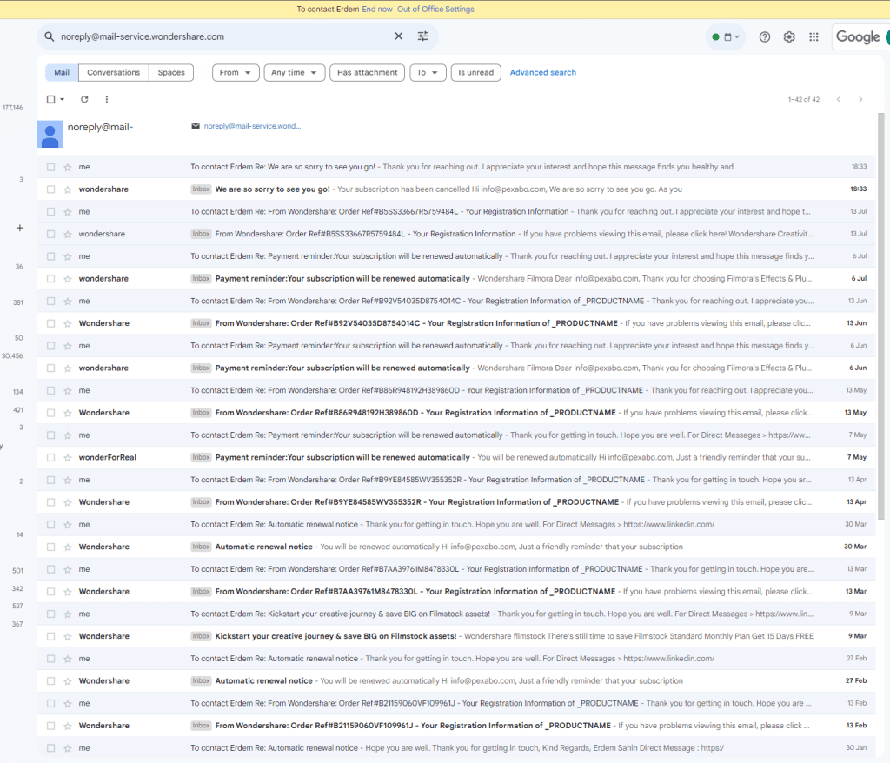
Task: Open the 18:33 reply from me
Action: [x=455, y=167]
